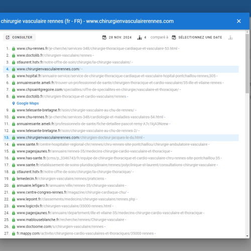
Task: Open result 18 stlaurent.hstv.fr la-chirurgie-thoracique
Action: coord(74,172)
